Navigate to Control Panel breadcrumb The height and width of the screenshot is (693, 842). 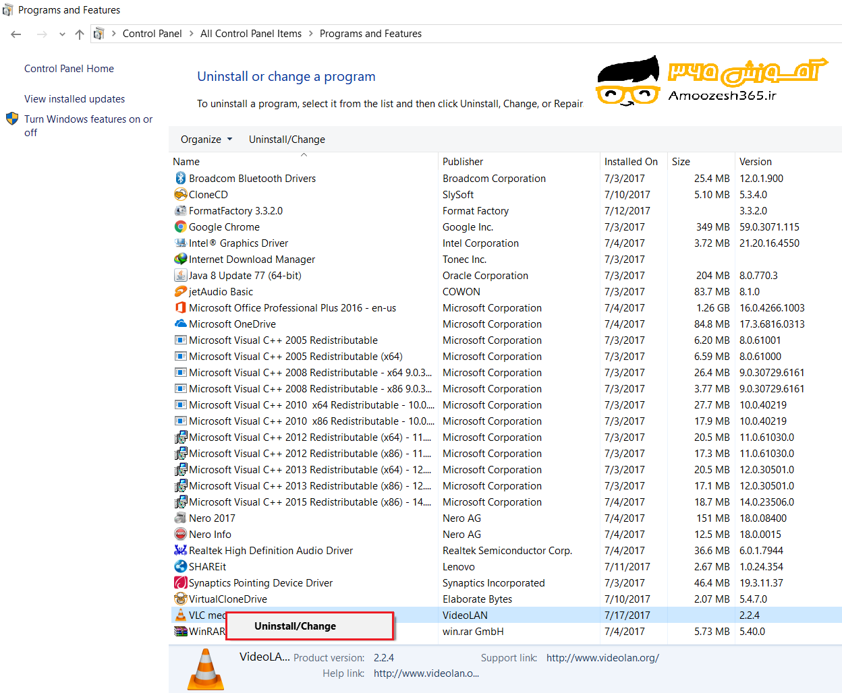click(x=152, y=34)
